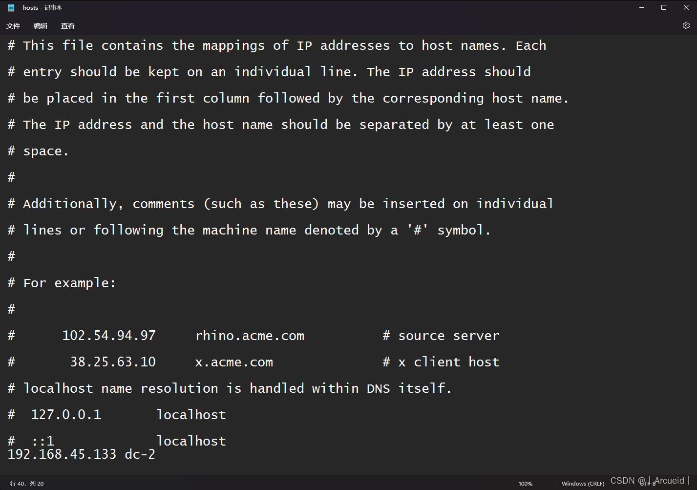
Task: Open the 文件 menu
Action: tap(13, 26)
